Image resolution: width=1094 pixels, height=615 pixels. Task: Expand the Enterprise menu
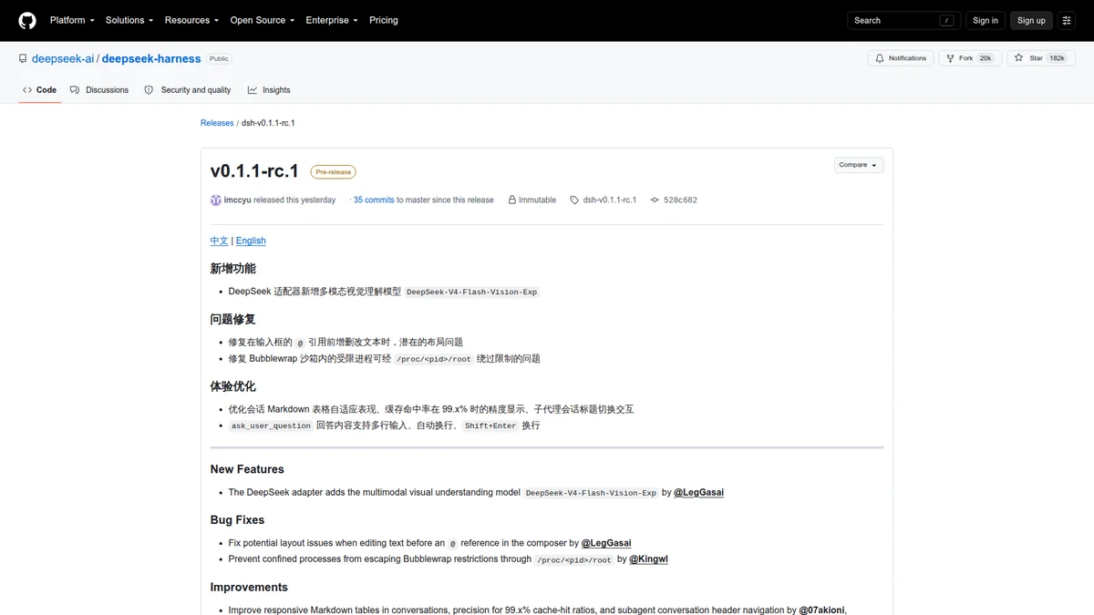point(332,20)
